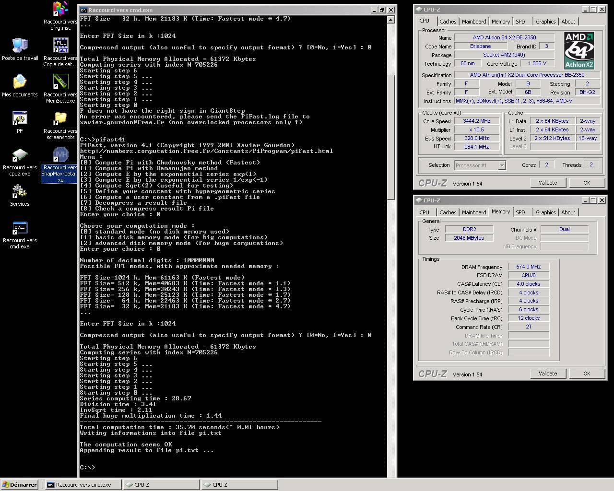Open the dfrg.msc desktop shortcut
Screen dimensions: 614x491
click(60, 16)
